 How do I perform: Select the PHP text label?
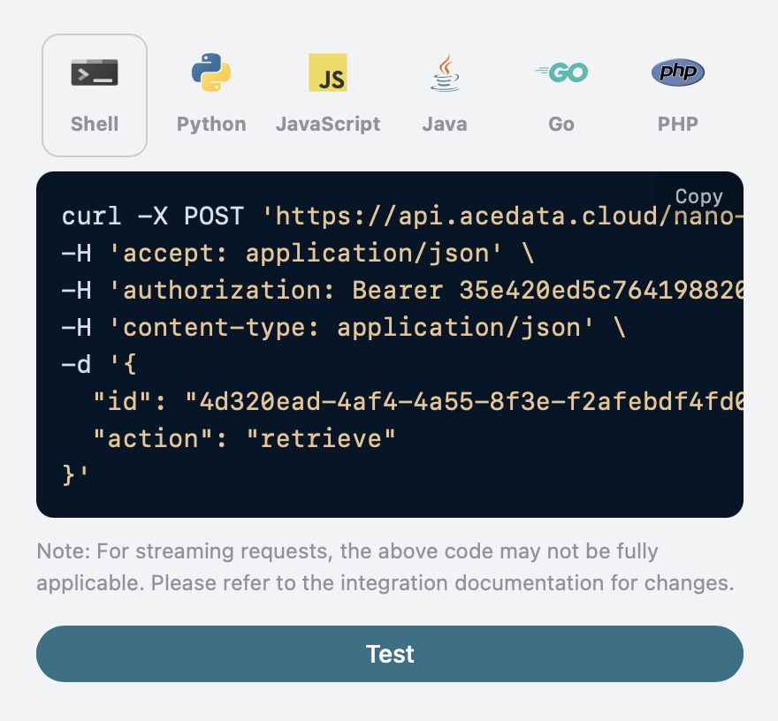(x=678, y=124)
